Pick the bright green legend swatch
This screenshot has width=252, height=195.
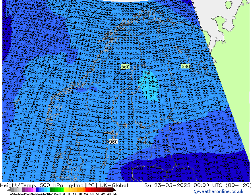62,189
